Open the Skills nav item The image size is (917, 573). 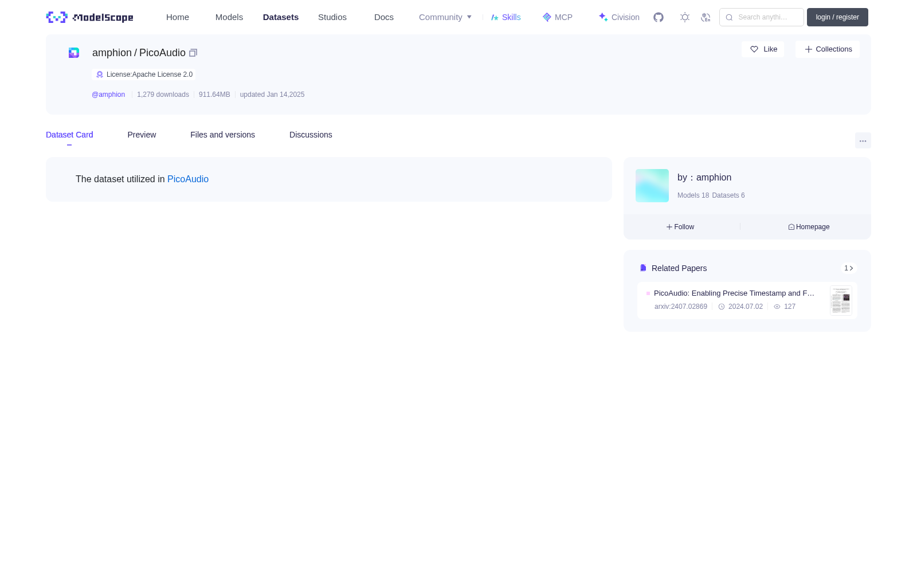(x=506, y=17)
